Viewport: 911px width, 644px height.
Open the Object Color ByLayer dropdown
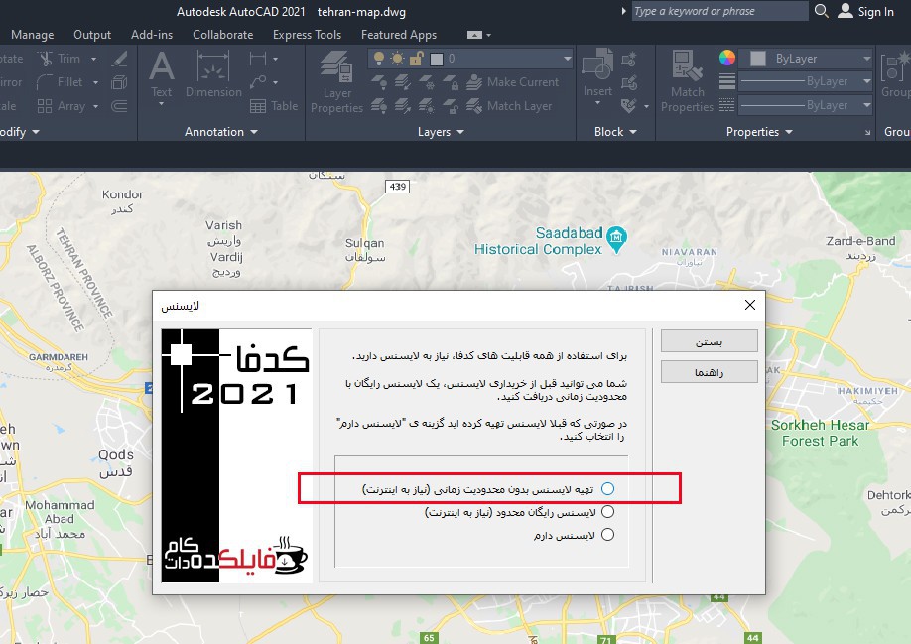[x=867, y=59]
